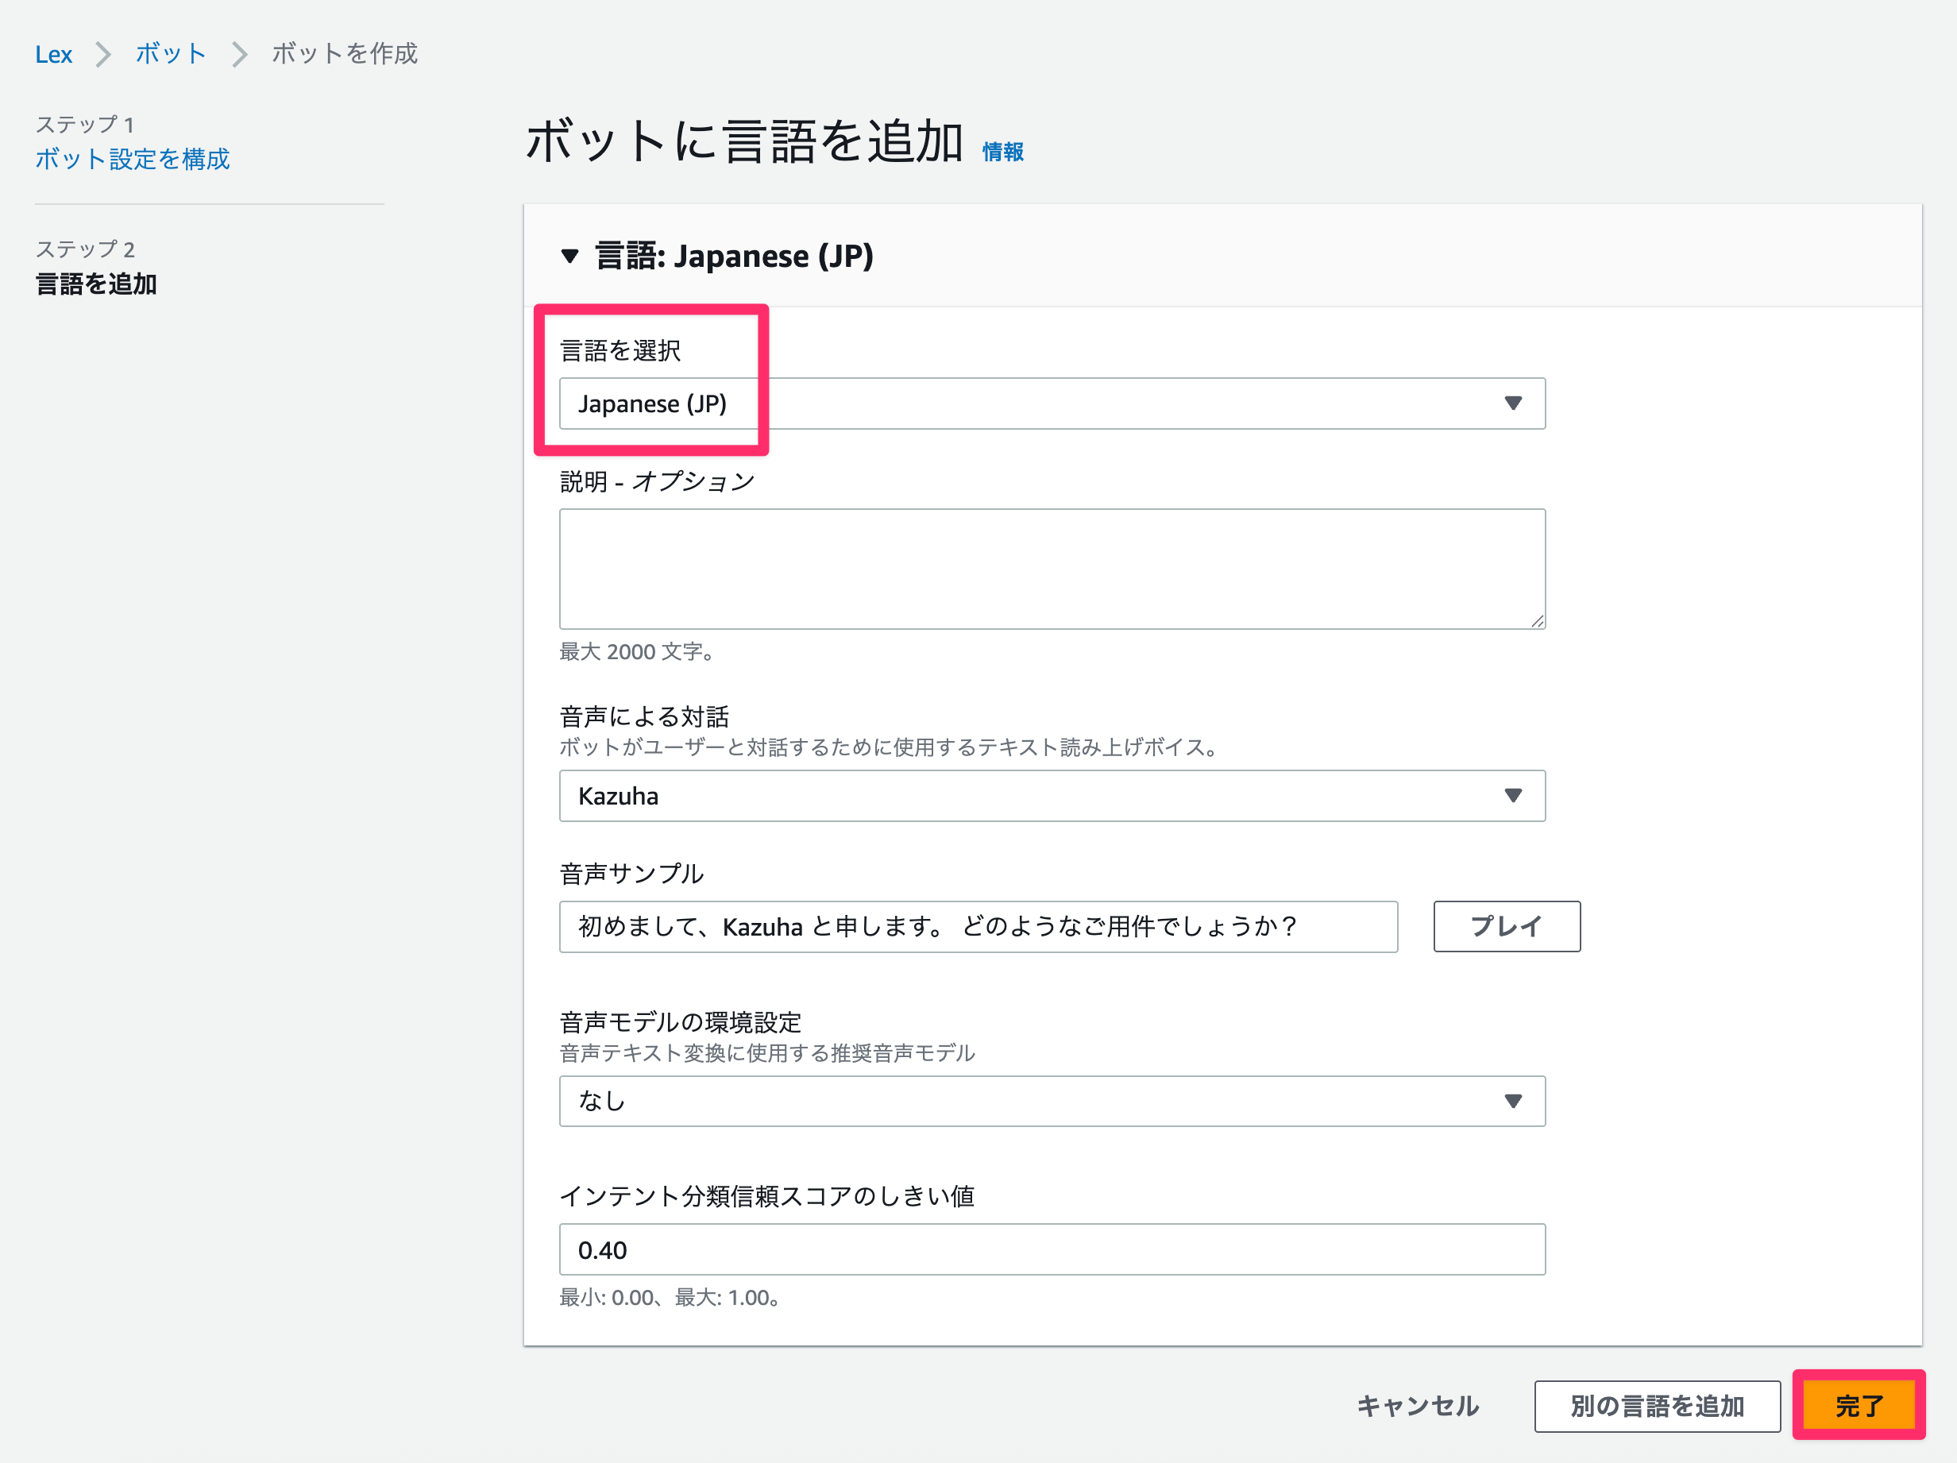
Task: Go to Lex breadcrumb link
Action: (x=53, y=54)
